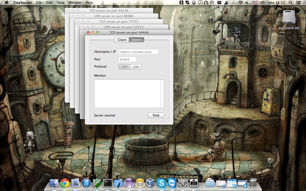Bring UPD server on port 55555 window forward
The width and height of the screenshot is (306, 191).
[124, 27]
